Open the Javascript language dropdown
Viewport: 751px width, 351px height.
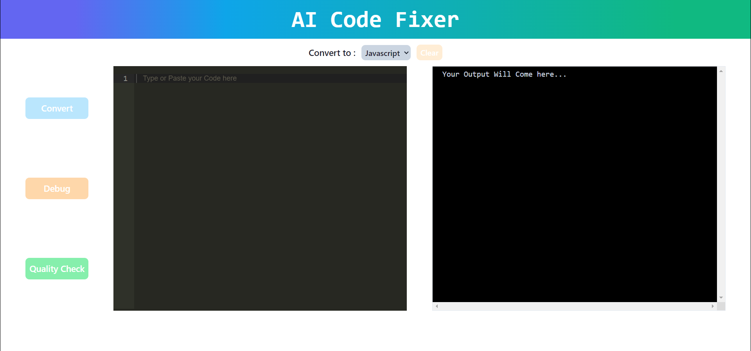[x=386, y=52]
